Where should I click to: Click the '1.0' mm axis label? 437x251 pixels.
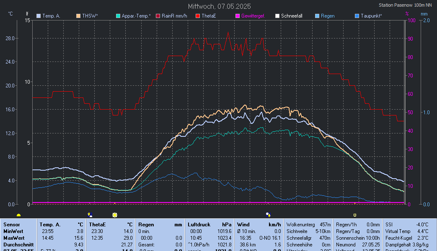427,113
